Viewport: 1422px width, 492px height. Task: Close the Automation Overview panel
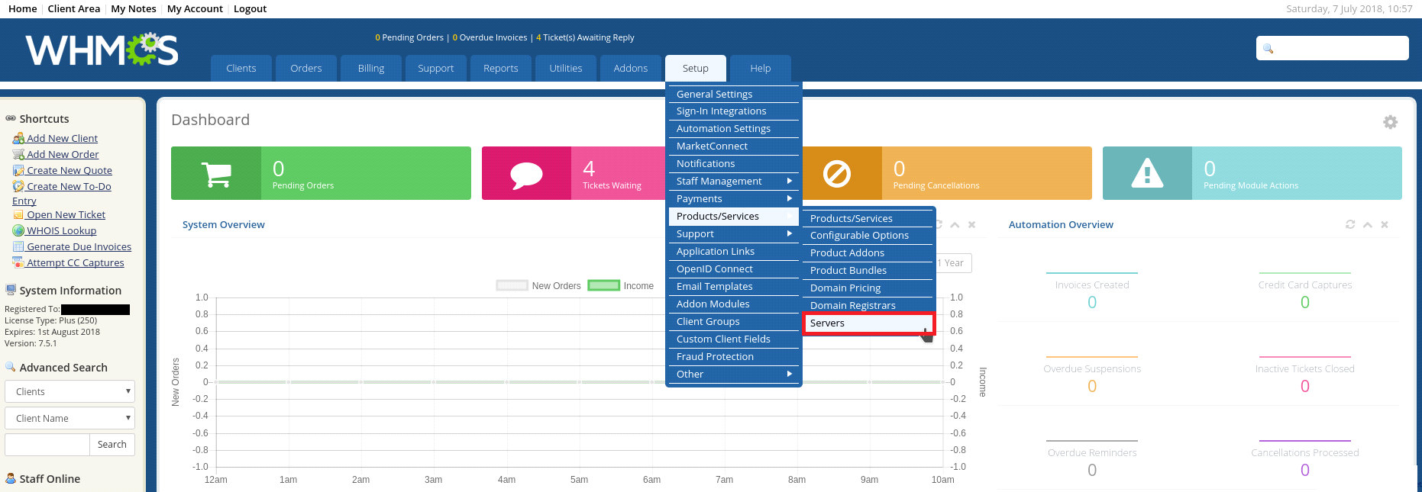[1385, 224]
